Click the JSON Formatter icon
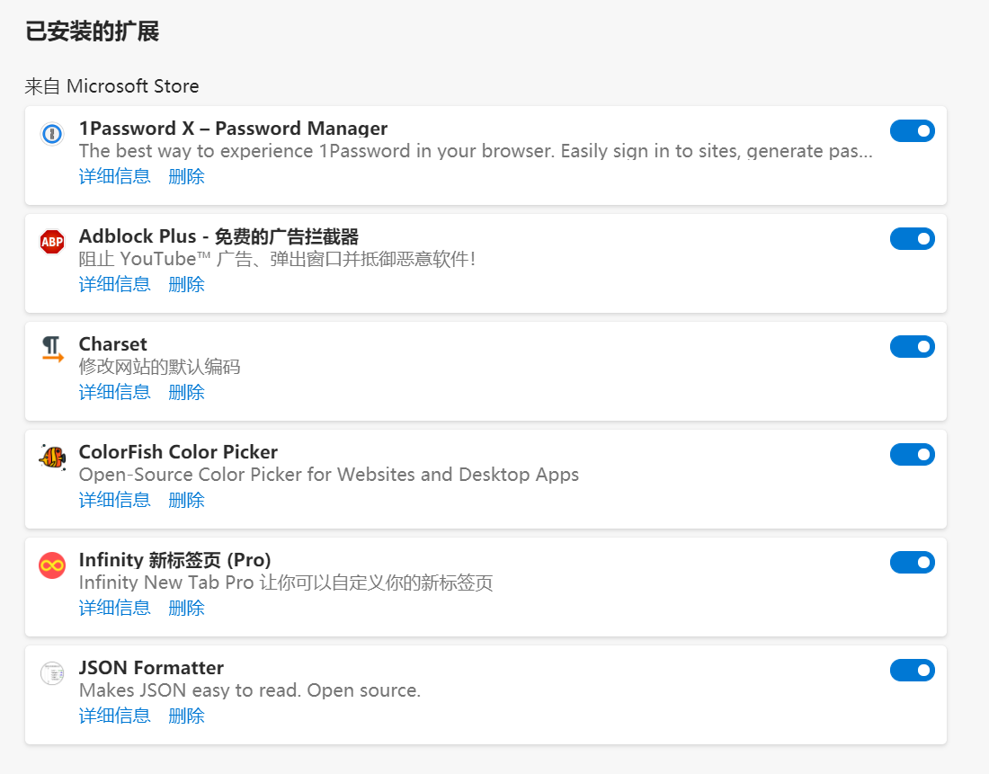Viewport: 989px width, 774px height. pyautogui.click(x=52, y=673)
